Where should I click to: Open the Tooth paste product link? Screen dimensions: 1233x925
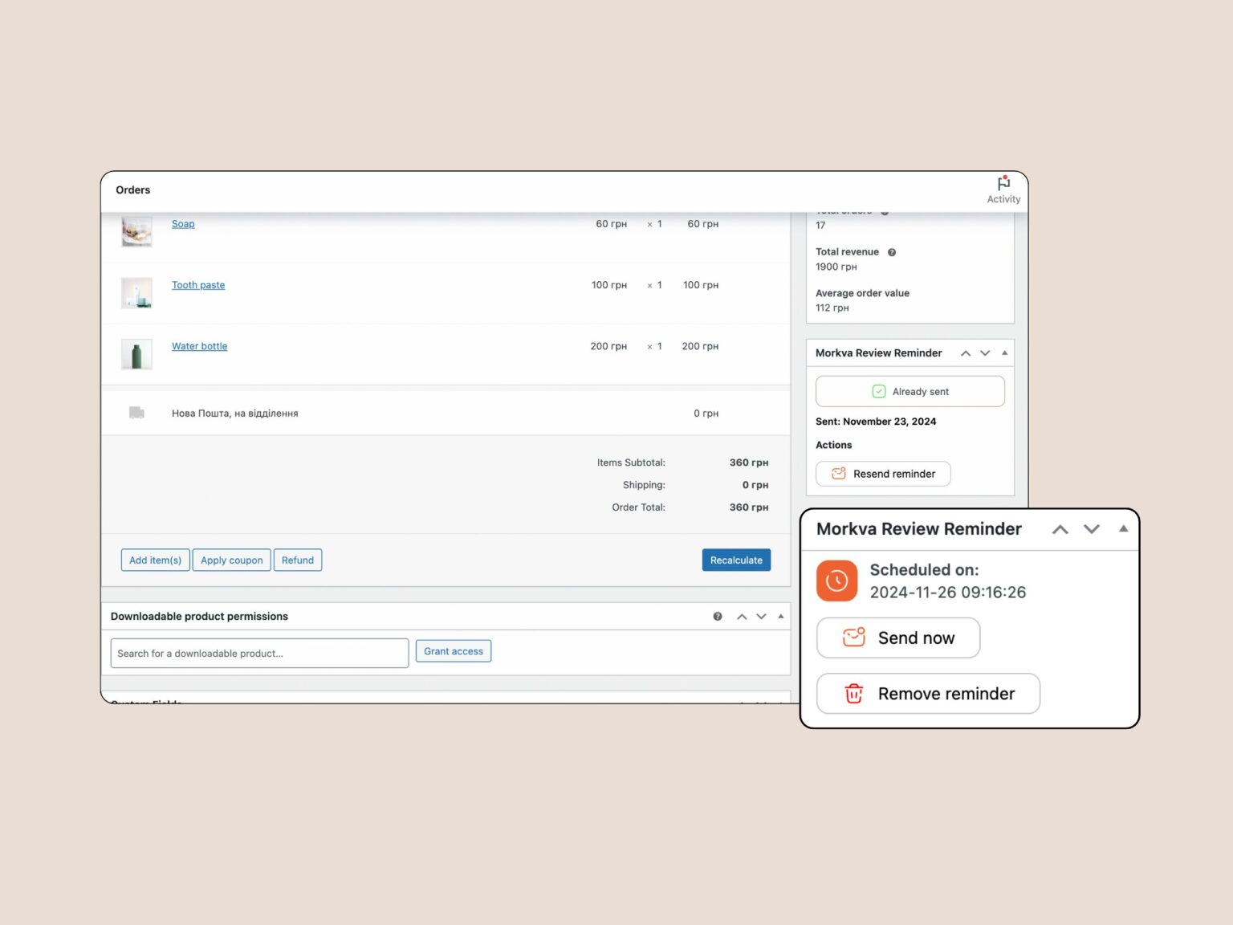(x=198, y=285)
